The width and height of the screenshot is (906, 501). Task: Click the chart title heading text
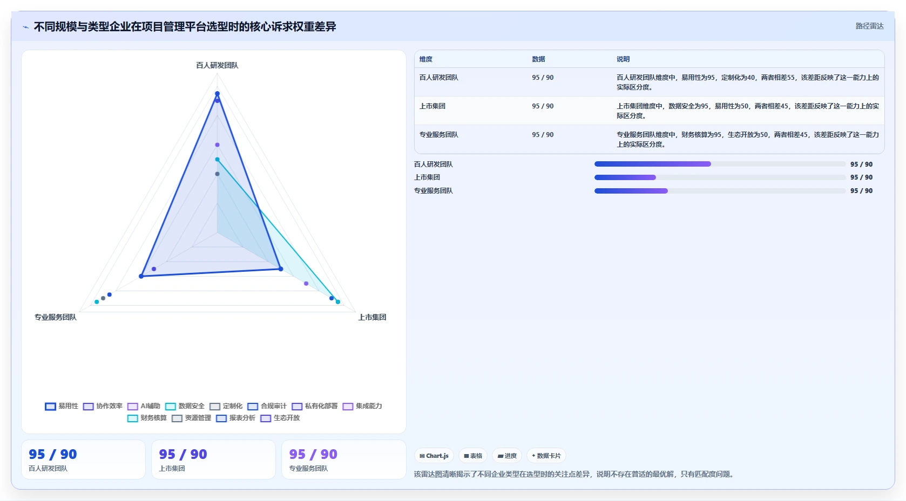pyautogui.click(x=185, y=26)
